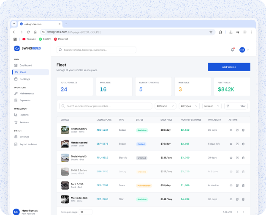Click the SwingRides logo

click(27, 48)
